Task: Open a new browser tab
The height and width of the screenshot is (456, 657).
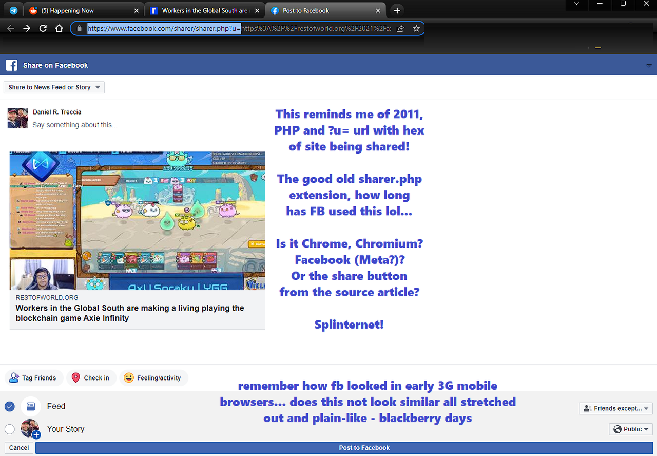Action: click(x=397, y=10)
